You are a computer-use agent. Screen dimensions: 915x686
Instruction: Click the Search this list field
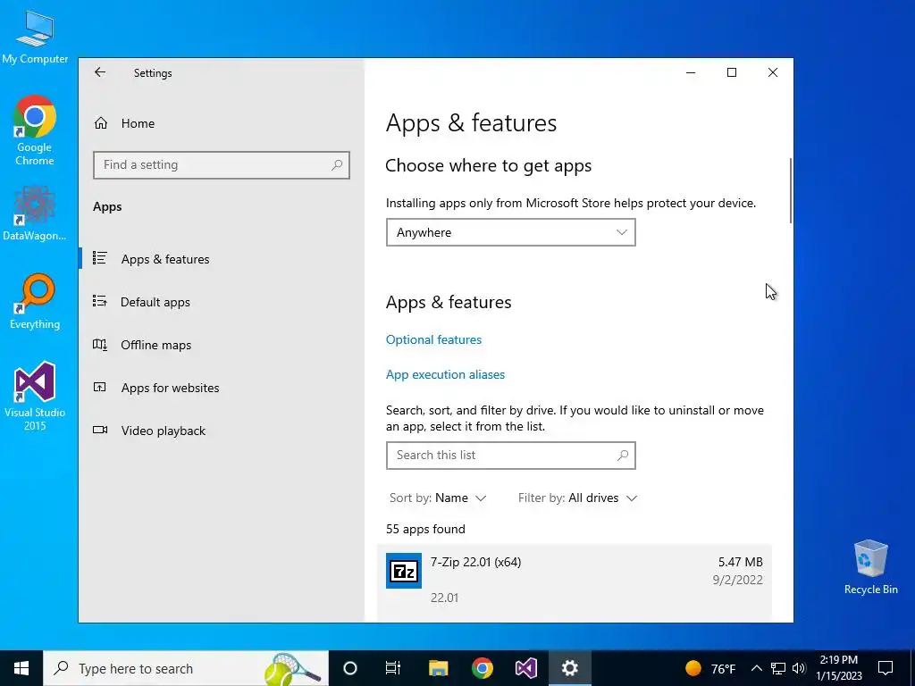point(510,455)
